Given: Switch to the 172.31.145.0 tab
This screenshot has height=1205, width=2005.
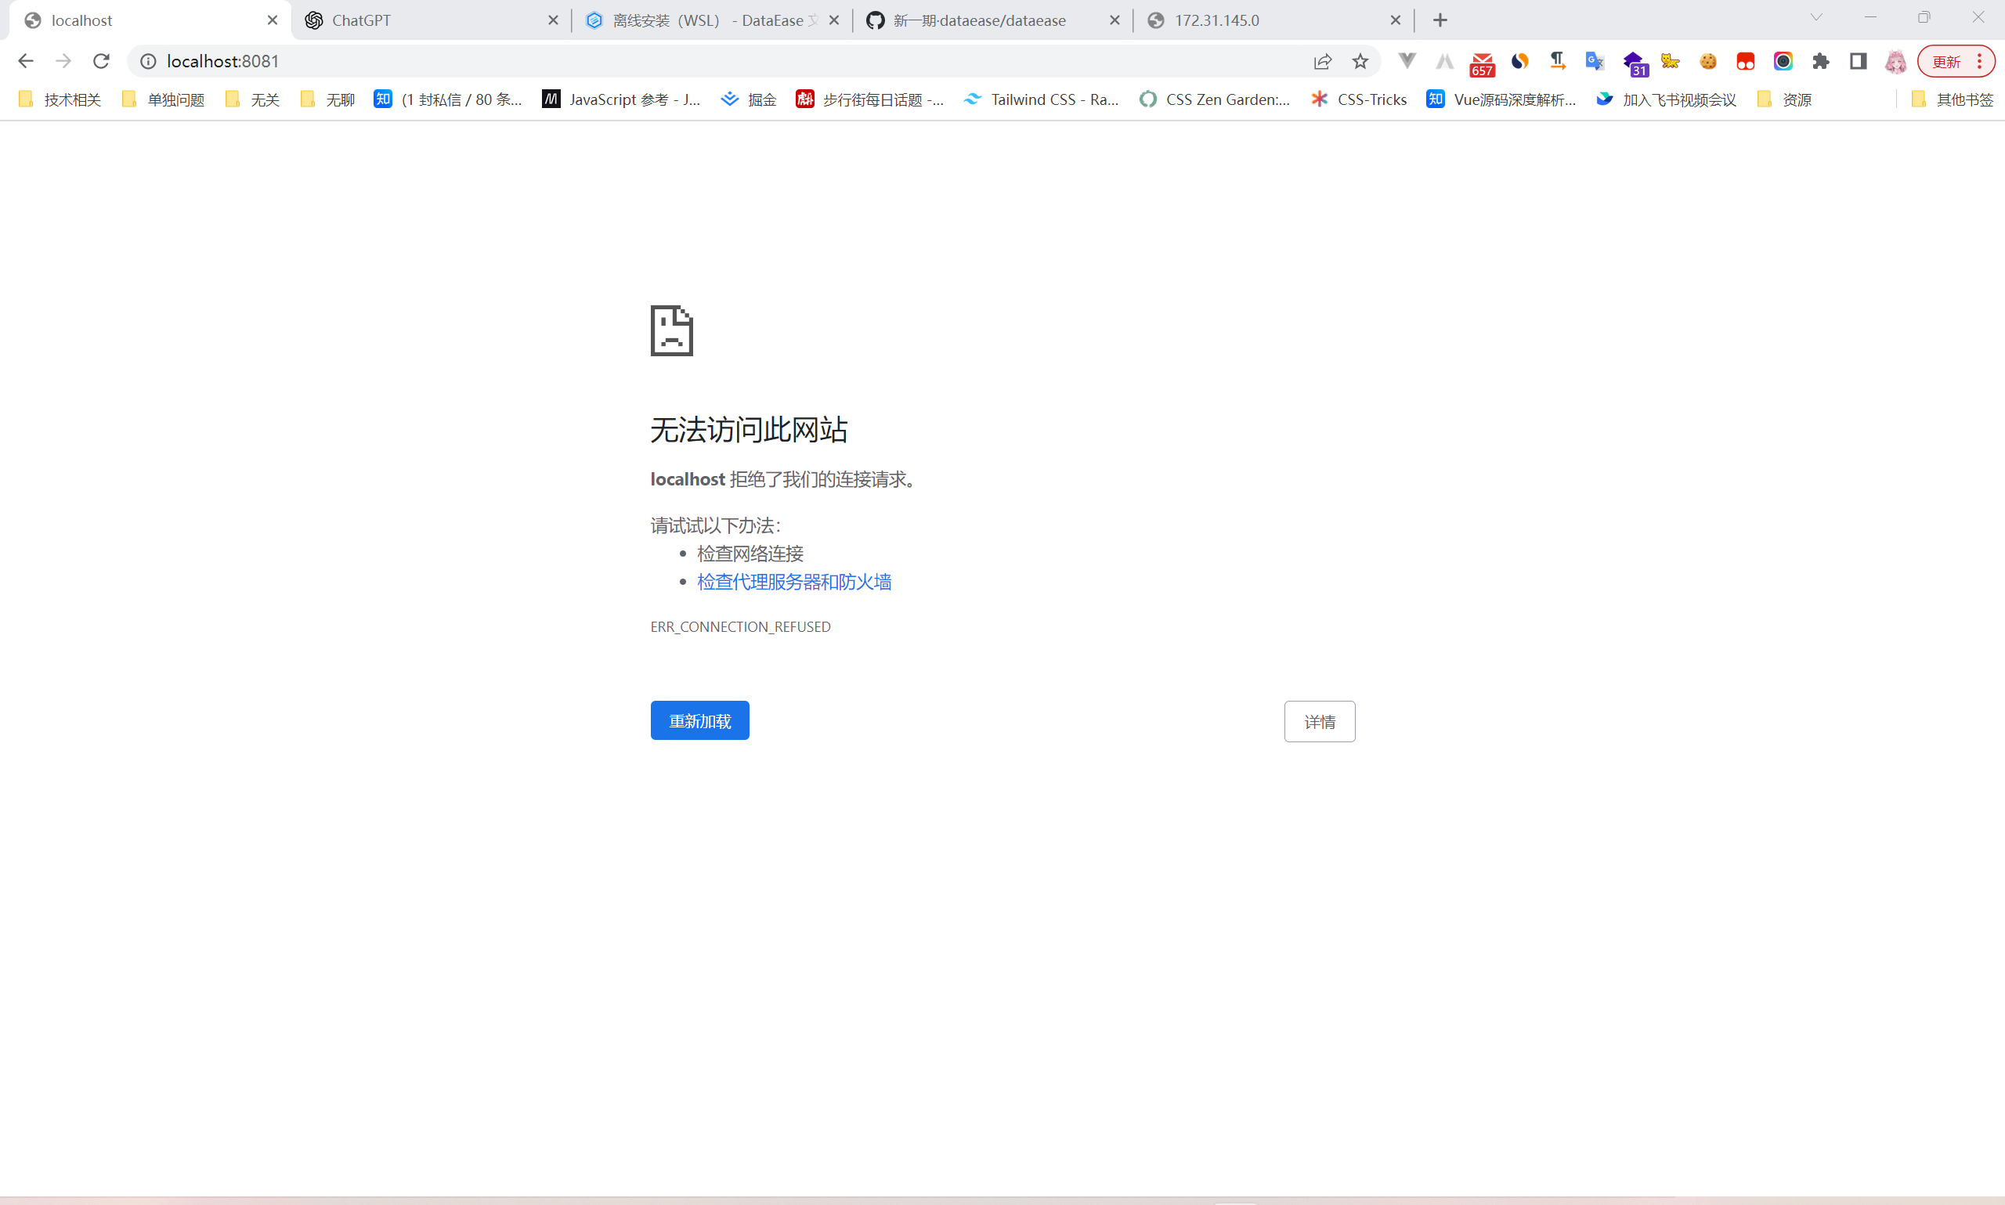Looking at the screenshot, I should pos(1273,20).
